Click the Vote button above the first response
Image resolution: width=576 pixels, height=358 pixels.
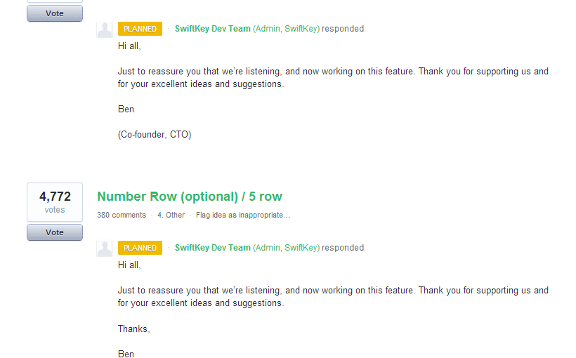pyautogui.click(x=55, y=13)
